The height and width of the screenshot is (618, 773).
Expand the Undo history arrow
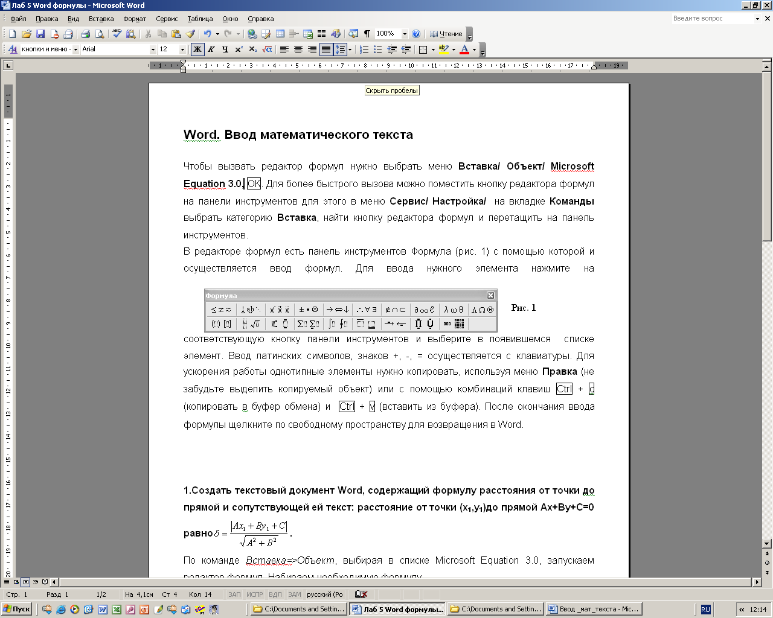217,34
